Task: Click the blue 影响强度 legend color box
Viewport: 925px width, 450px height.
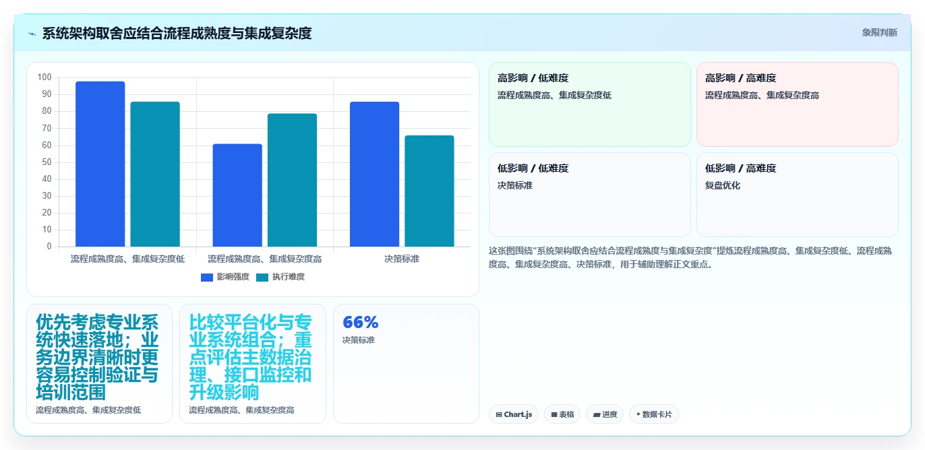Action: click(x=207, y=278)
